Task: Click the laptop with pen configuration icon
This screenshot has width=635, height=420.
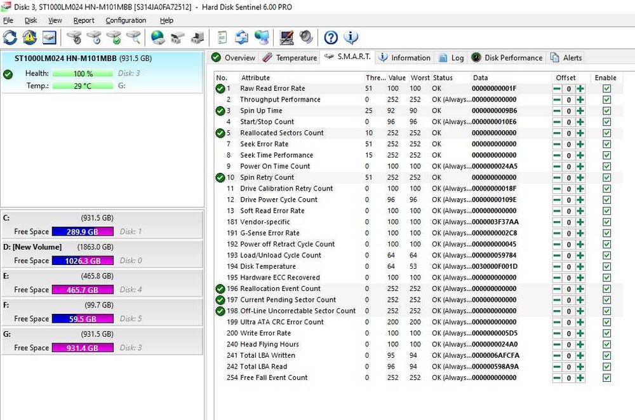Action: click(x=286, y=37)
